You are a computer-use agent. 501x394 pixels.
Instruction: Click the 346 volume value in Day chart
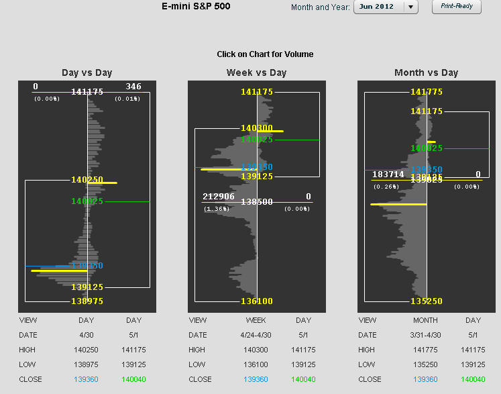(133, 87)
